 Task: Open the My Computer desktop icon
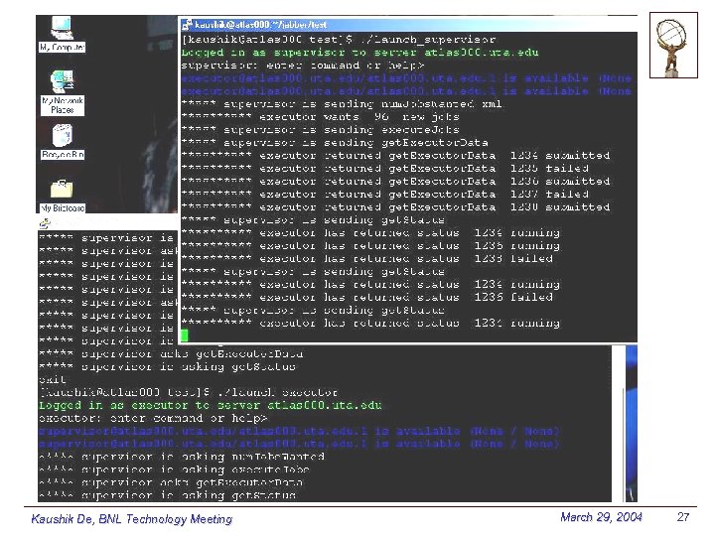pyautogui.click(x=62, y=28)
